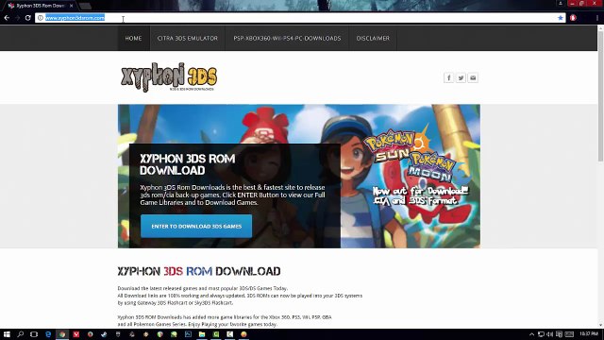Click the taskbar clock
The height and width of the screenshot is (340, 604).
point(589,333)
